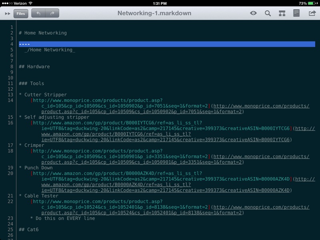
Task: Open the share export icon
Action: (x=312, y=13)
